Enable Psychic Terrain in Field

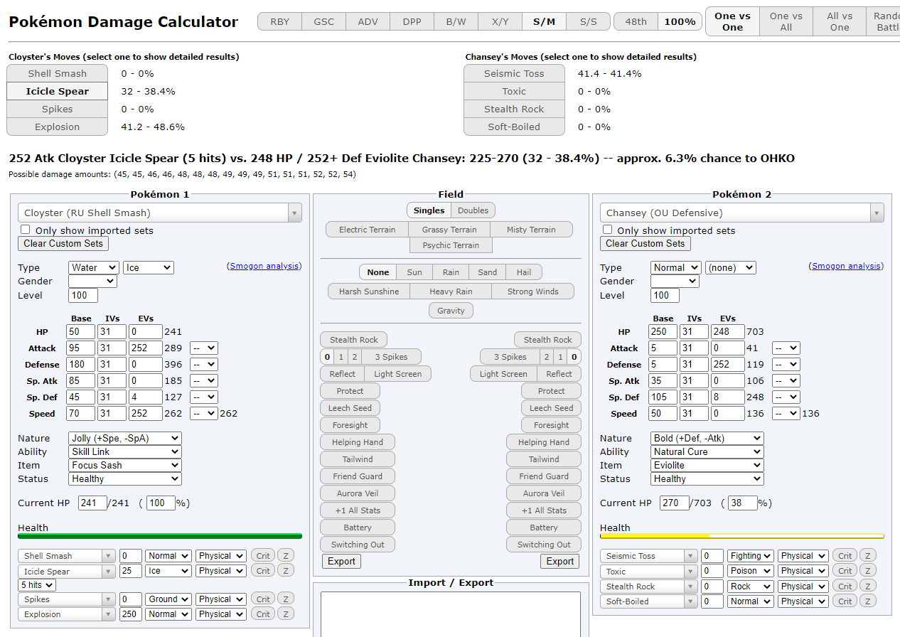click(x=451, y=245)
